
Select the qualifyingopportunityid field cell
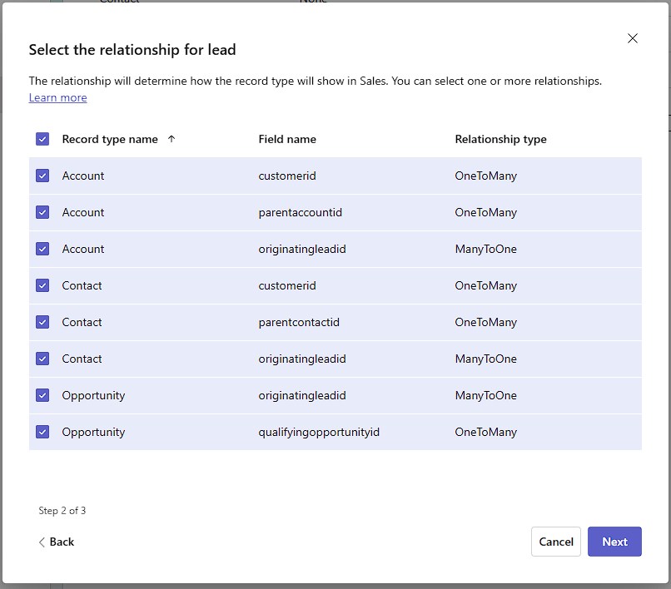319,432
